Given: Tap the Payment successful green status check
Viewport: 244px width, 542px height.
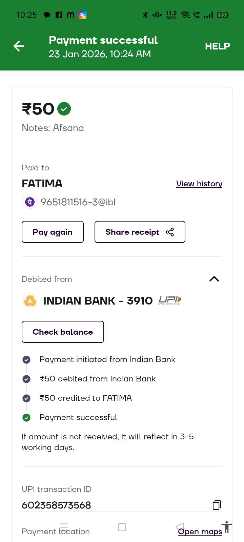Looking at the screenshot, I should click(x=26, y=418).
